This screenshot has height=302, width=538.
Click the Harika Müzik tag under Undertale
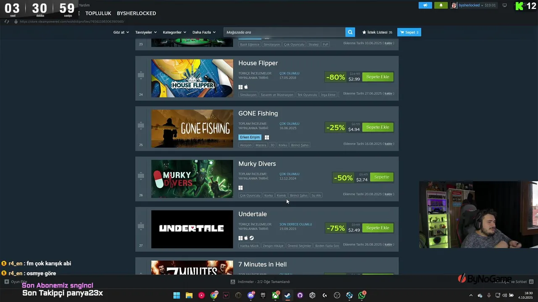point(249,246)
